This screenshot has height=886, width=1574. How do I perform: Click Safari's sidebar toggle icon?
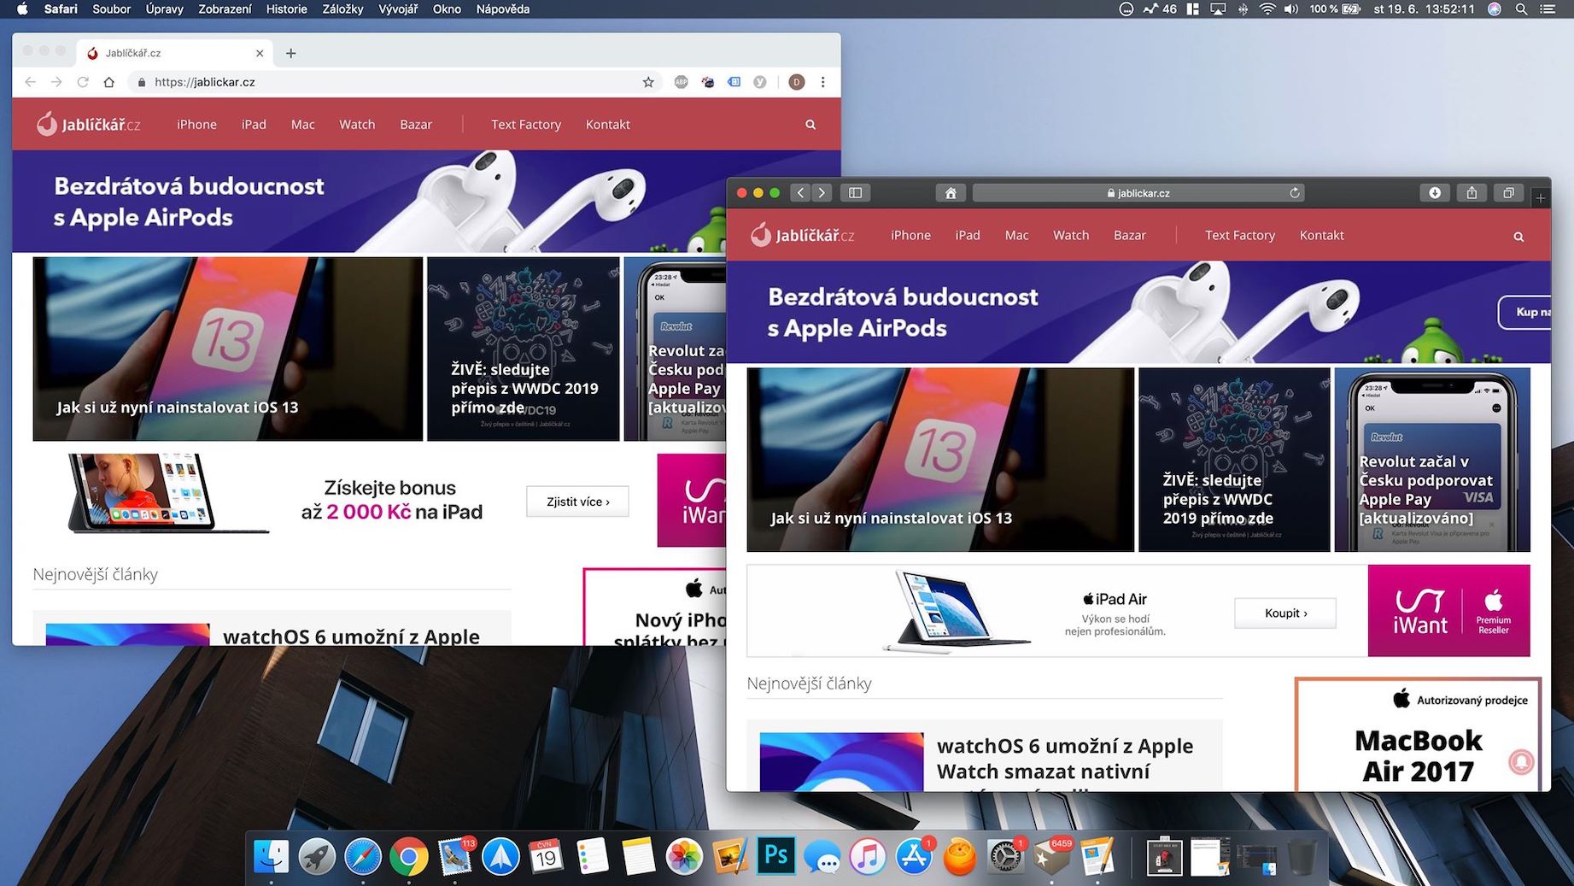pyautogui.click(x=855, y=193)
